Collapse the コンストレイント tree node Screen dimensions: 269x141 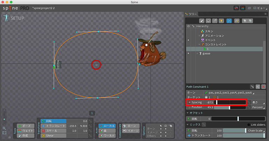coord(199,44)
